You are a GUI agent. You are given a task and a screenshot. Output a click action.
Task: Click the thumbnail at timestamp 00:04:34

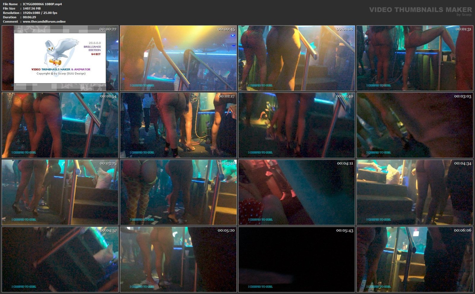click(415, 192)
